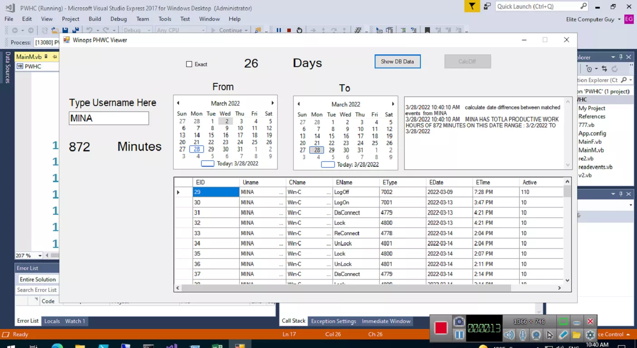Click the Stop Debugging red square in toolbar
Screen dimensions: 637x348
pyautogui.click(x=289, y=30)
